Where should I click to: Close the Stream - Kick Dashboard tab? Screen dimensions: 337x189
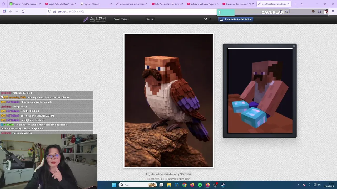click(40, 4)
